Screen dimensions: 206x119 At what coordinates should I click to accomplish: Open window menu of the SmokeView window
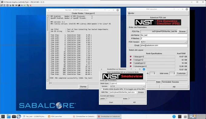(x=101, y=69)
